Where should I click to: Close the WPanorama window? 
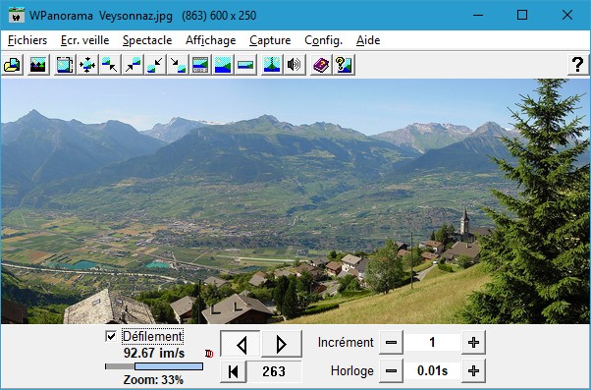(566, 15)
